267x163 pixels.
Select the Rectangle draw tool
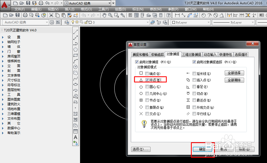76,55
